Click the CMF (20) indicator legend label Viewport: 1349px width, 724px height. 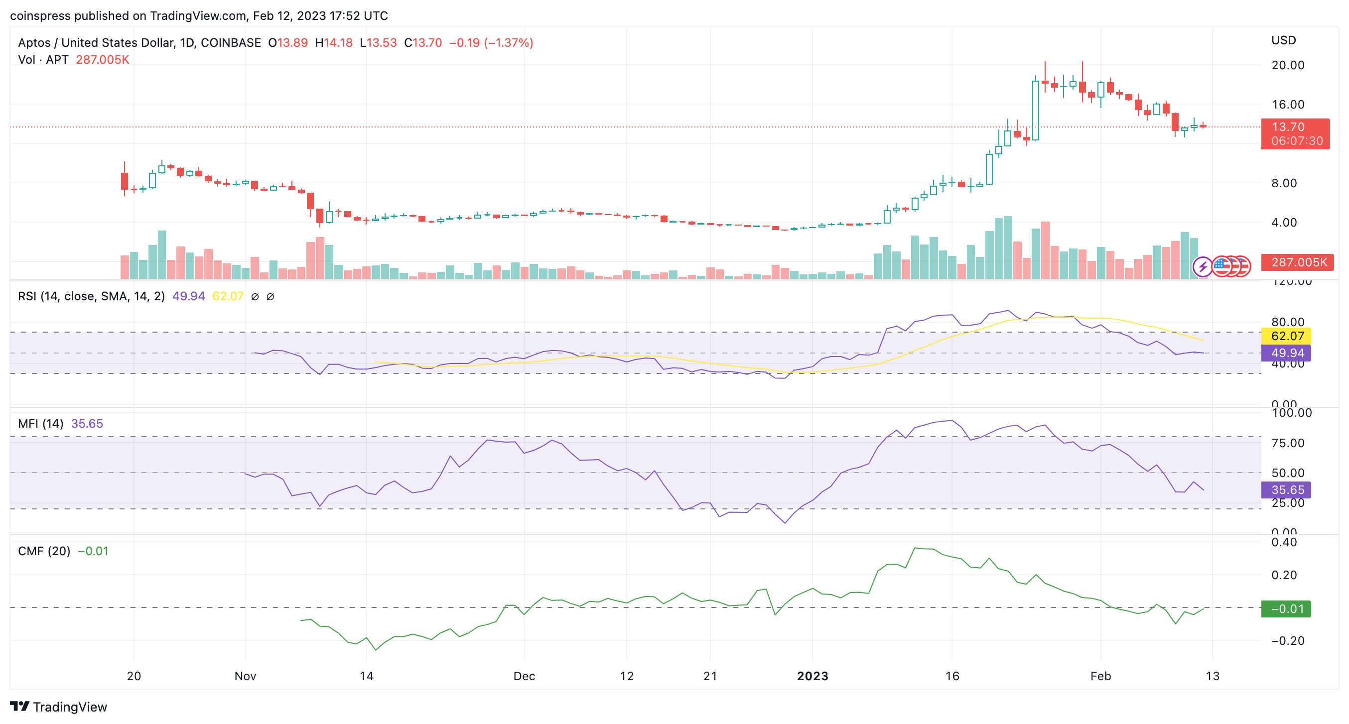pyautogui.click(x=44, y=551)
